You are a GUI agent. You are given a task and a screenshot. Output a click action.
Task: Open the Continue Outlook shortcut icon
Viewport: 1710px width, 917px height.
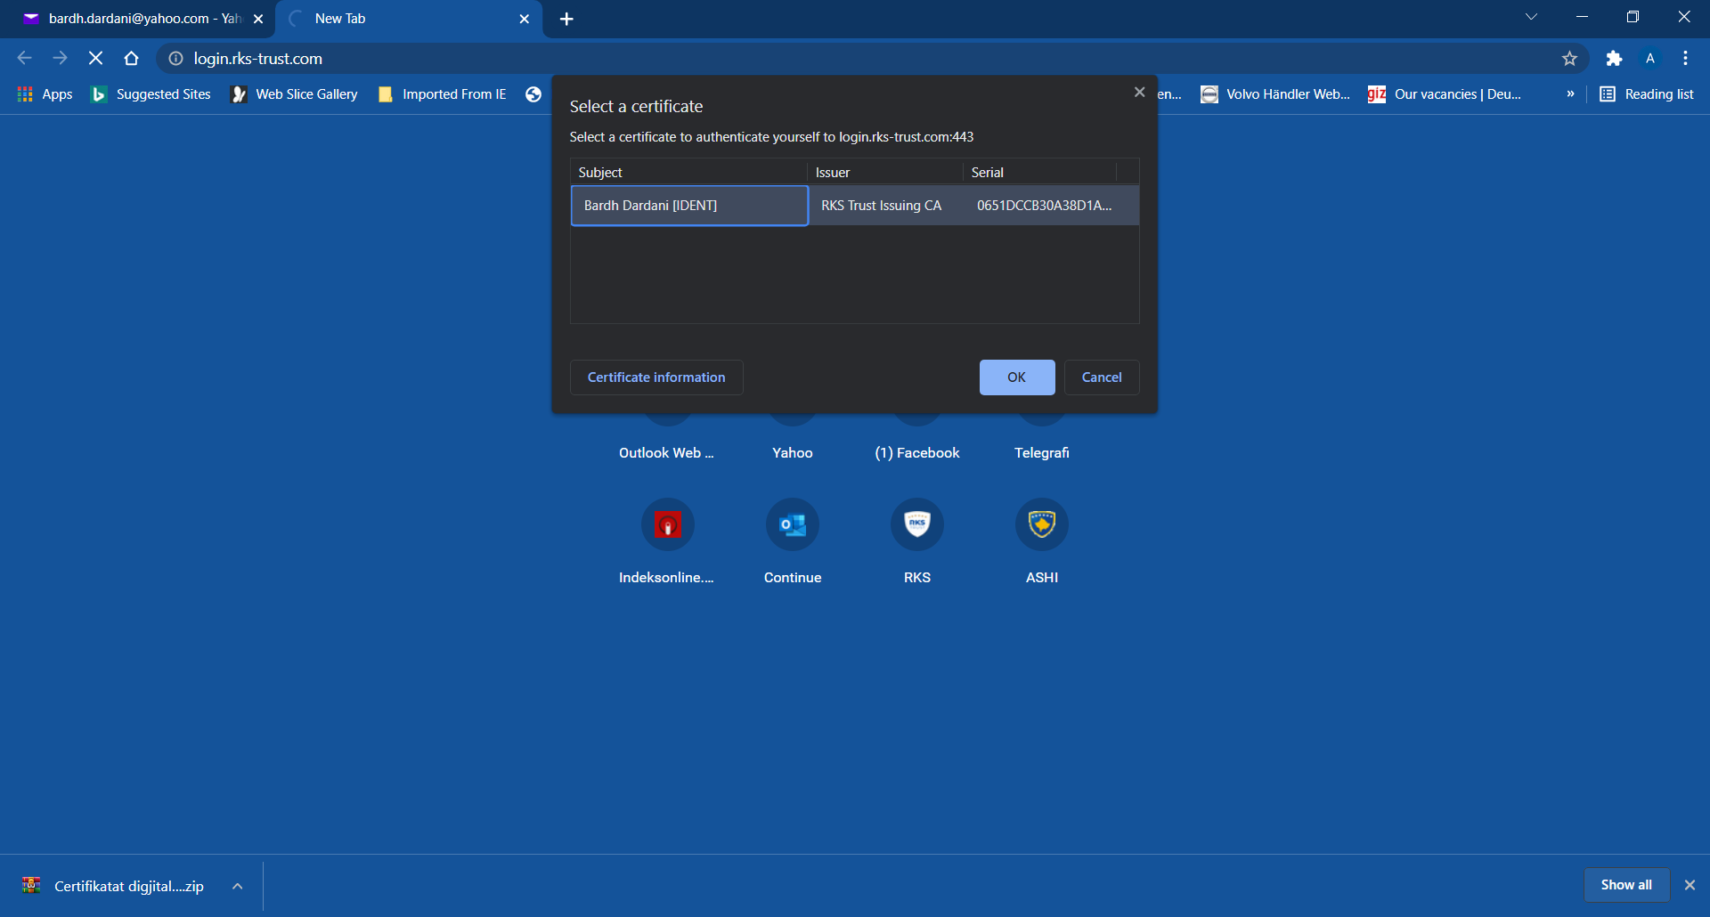(792, 524)
